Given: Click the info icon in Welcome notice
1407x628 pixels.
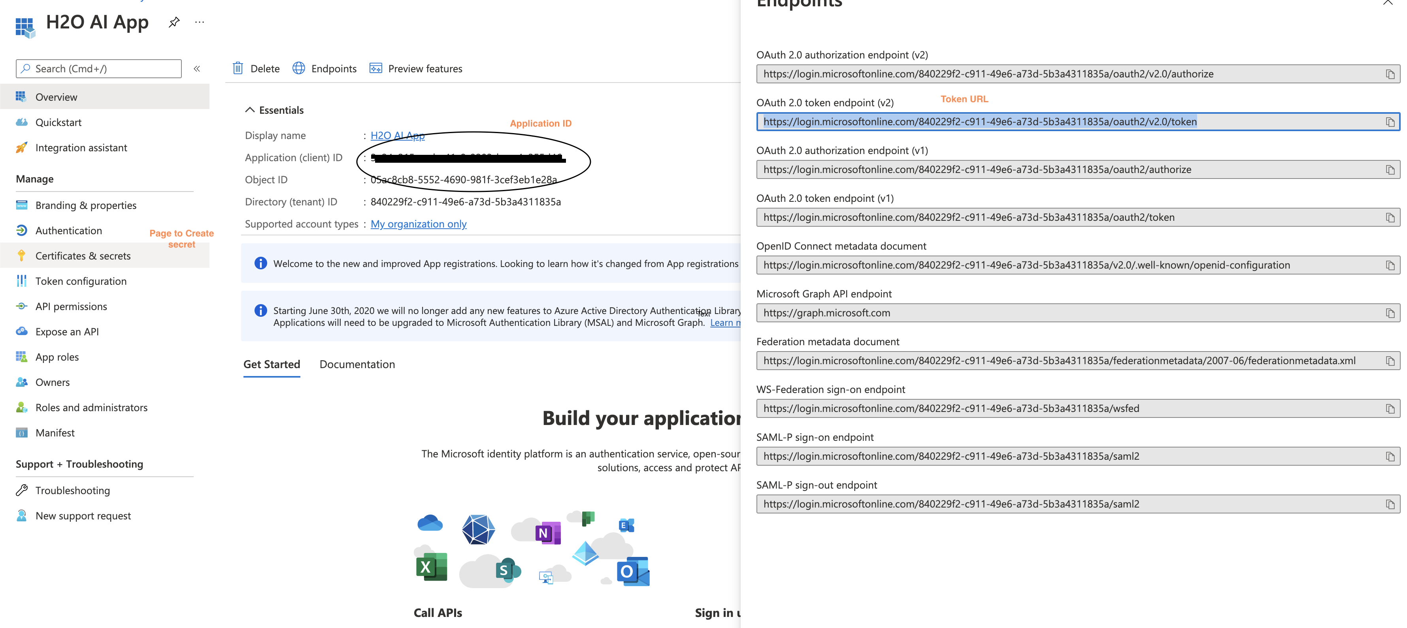Looking at the screenshot, I should tap(260, 263).
